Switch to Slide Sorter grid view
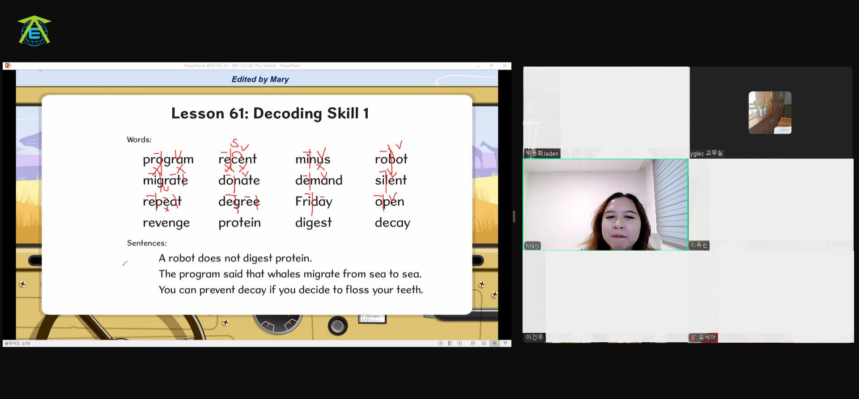859x399 pixels. [484, 343]
